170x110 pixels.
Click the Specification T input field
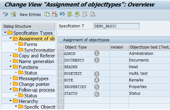(116, 26)
